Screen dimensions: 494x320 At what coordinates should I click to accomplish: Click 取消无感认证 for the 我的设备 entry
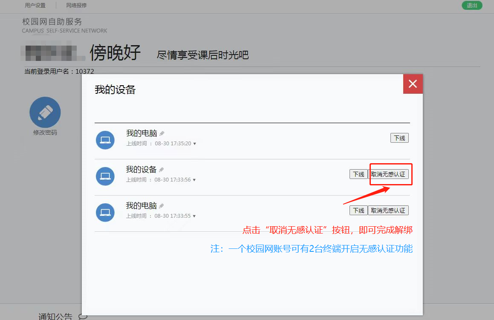pos(388,174)
